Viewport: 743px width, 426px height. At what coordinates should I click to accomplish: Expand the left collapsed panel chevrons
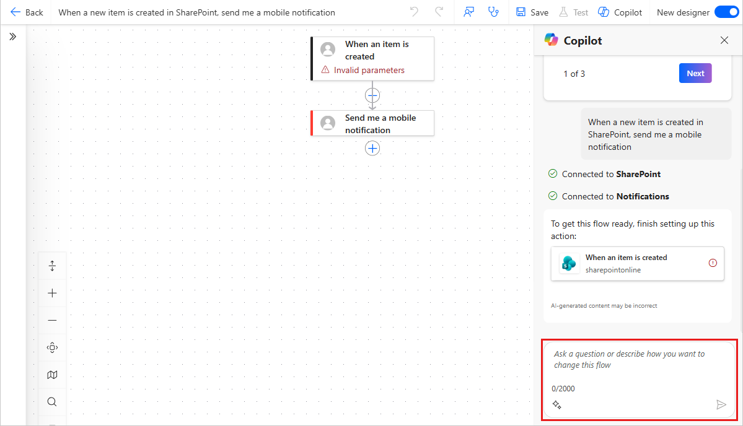click(13, 37)
